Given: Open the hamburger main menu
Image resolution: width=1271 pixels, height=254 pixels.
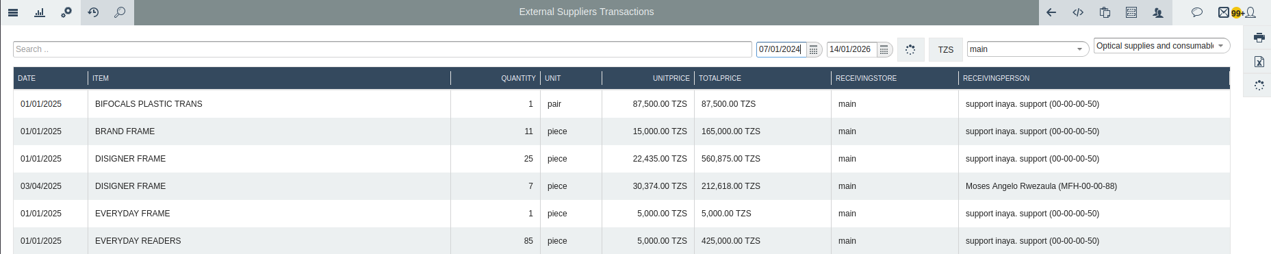Looking at the screenshot, I should 13,12.
